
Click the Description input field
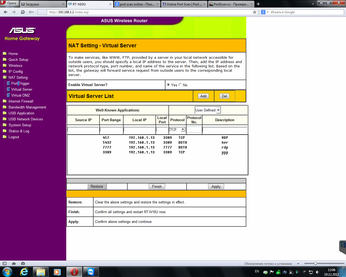click(225, 130)
